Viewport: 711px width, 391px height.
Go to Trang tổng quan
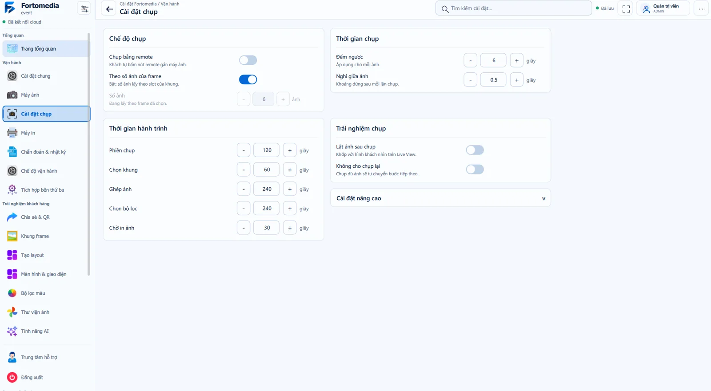tap(46, 49)
